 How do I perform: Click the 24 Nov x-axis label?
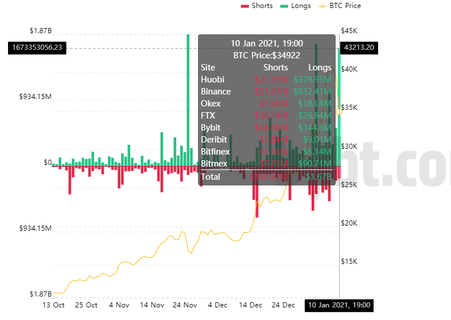pos(185,305)
